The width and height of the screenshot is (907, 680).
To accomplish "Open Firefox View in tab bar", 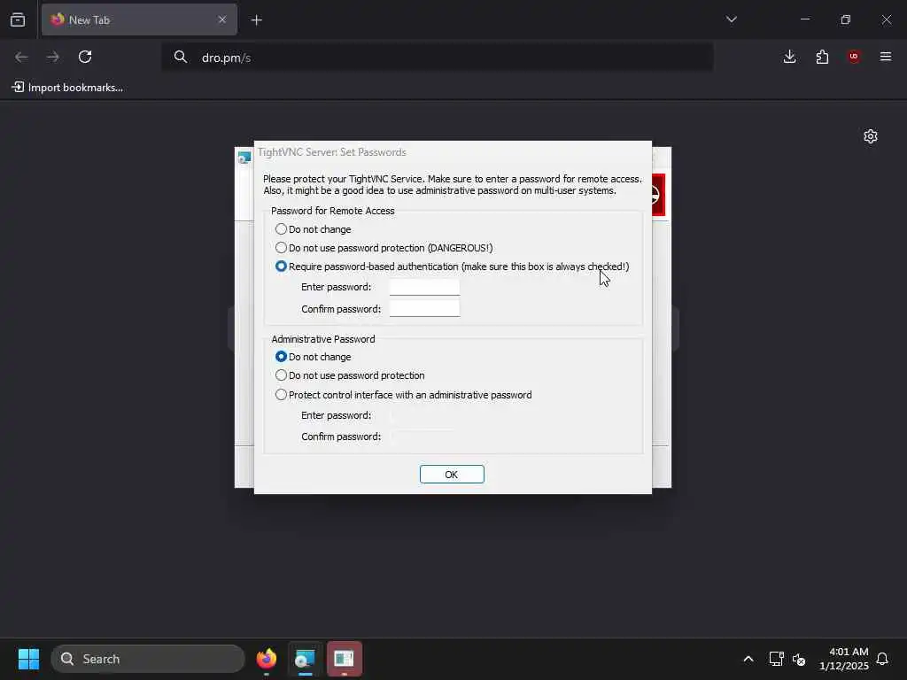I will click(x=18, y=19).
